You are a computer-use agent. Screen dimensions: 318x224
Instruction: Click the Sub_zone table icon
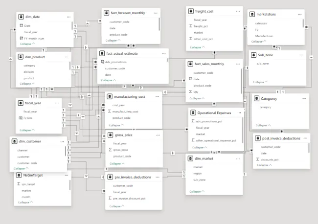253,55
